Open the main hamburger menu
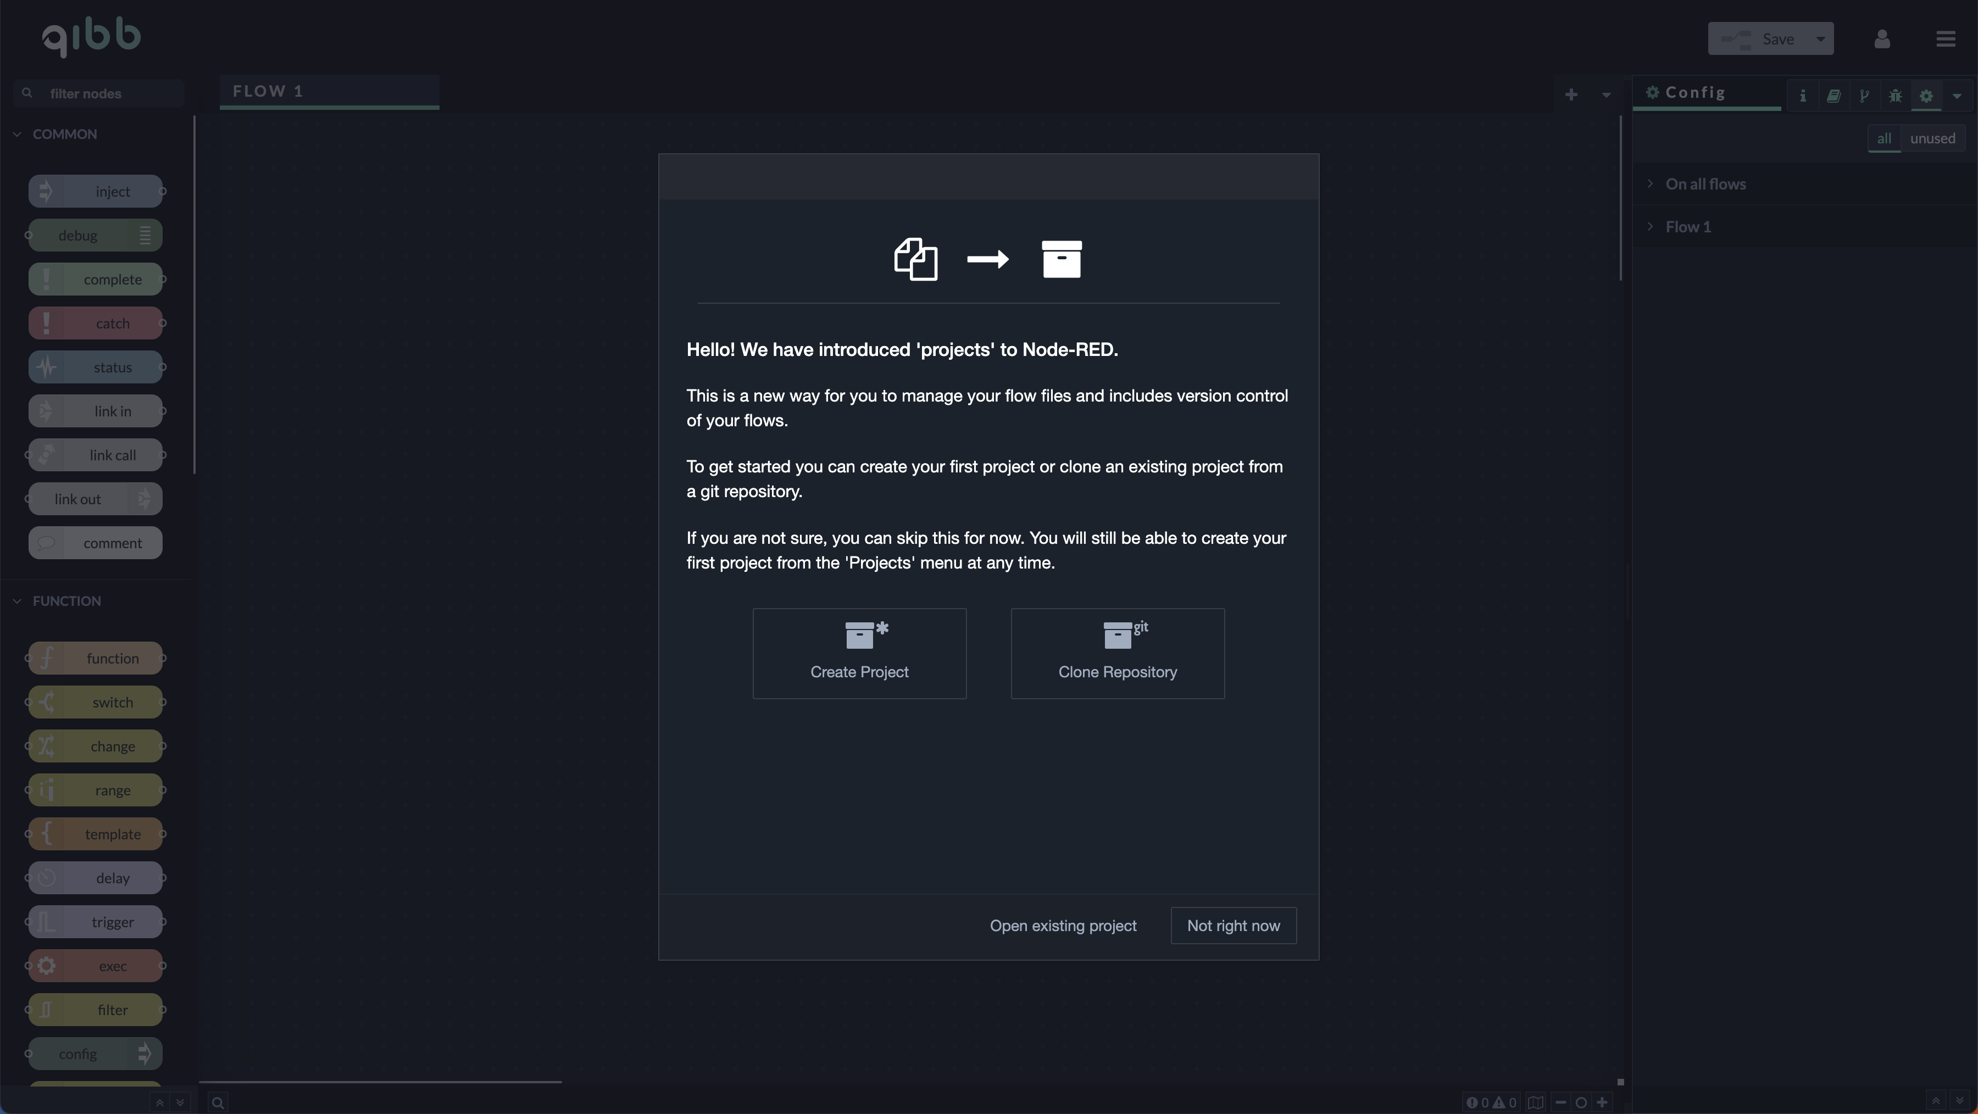Image resolution: width=1978 pixels, height=1114 pixels. [x=1946, y=38]
